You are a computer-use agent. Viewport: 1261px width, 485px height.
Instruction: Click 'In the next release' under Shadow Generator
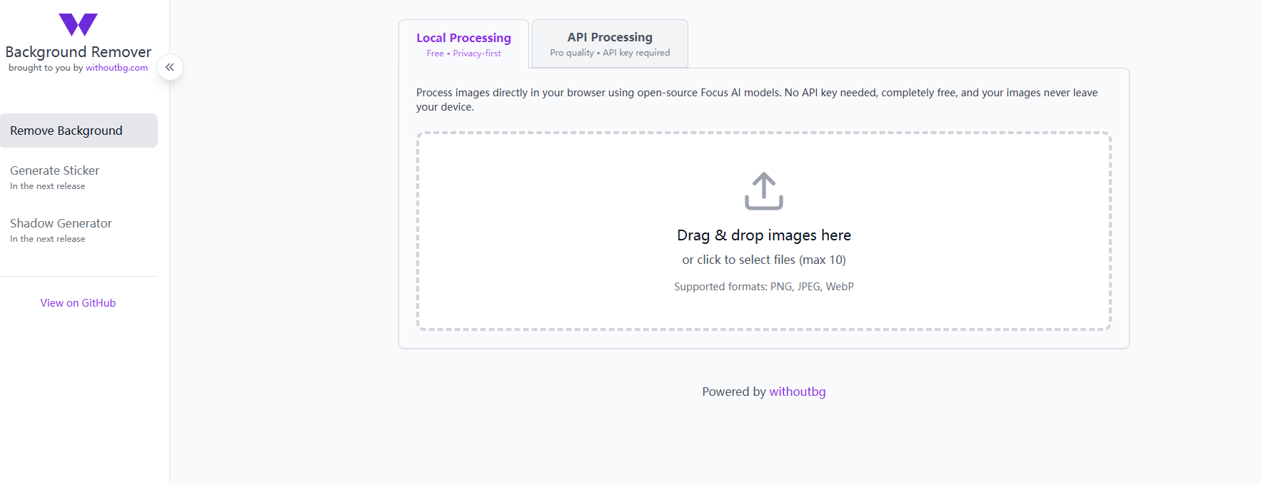click(48, 239)
